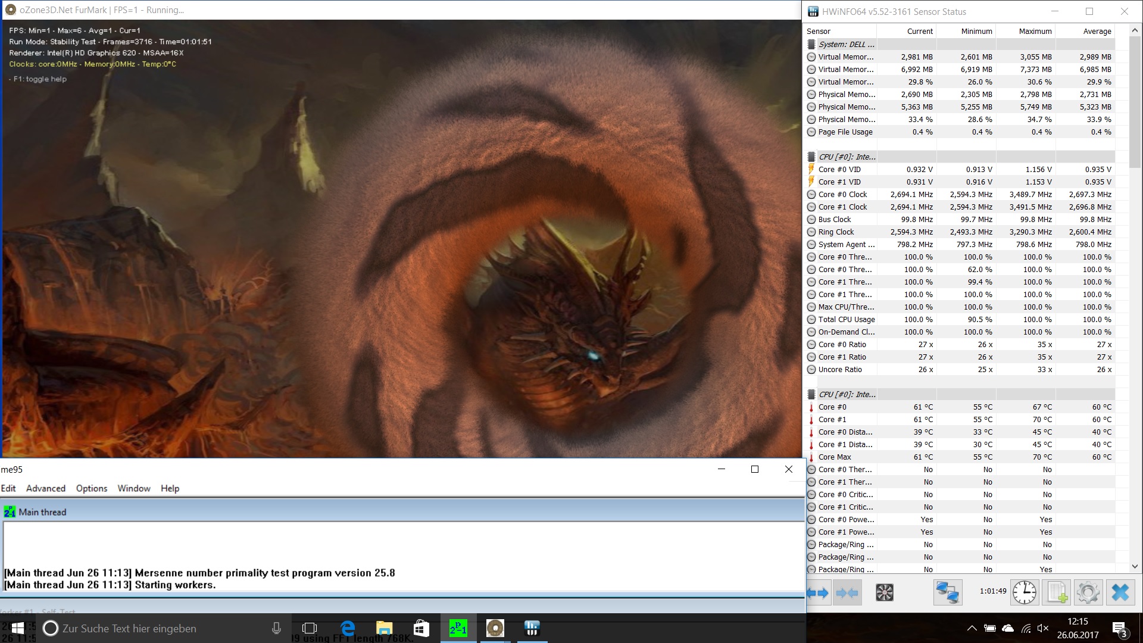Click the expand columns arrows icon
Screen dimensions: 1143x643
[x=818, y=592]
